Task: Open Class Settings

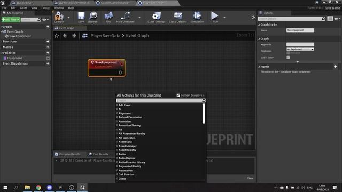Action: (157, 17)
